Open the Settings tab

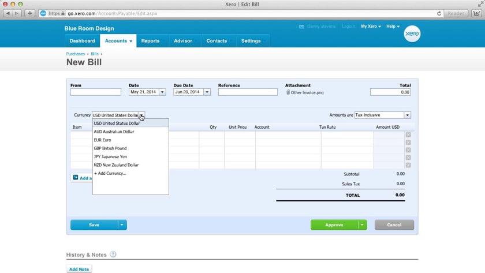tap(253, 41)
